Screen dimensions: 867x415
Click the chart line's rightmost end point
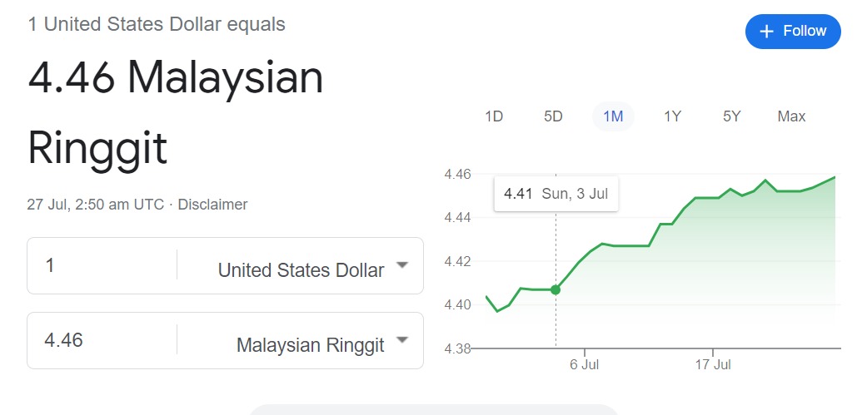[835, 176]
